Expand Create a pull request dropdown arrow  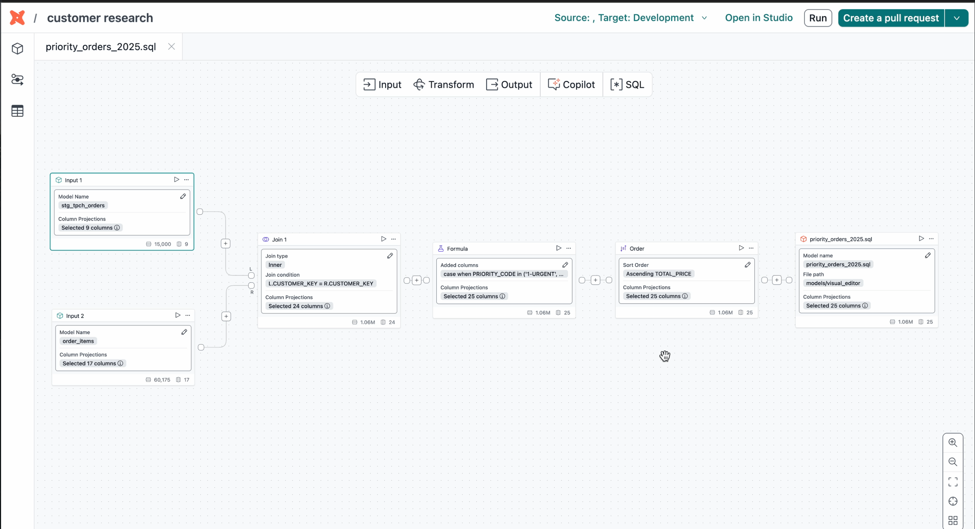956,18
